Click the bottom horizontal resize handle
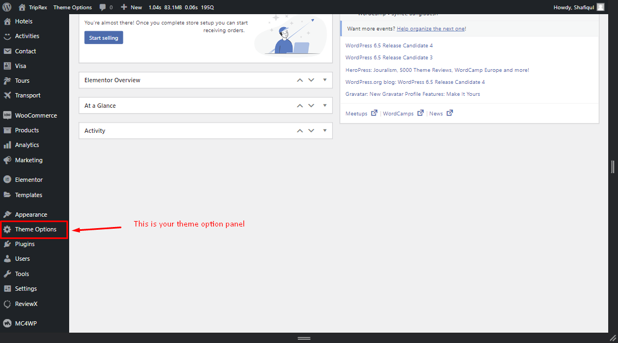This screenshot has width=618, height=343. coord(304,338)
